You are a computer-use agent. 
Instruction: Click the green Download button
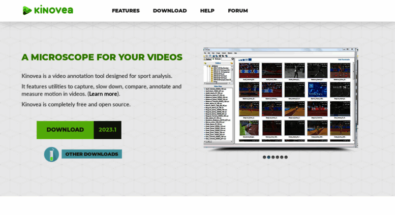65,130
